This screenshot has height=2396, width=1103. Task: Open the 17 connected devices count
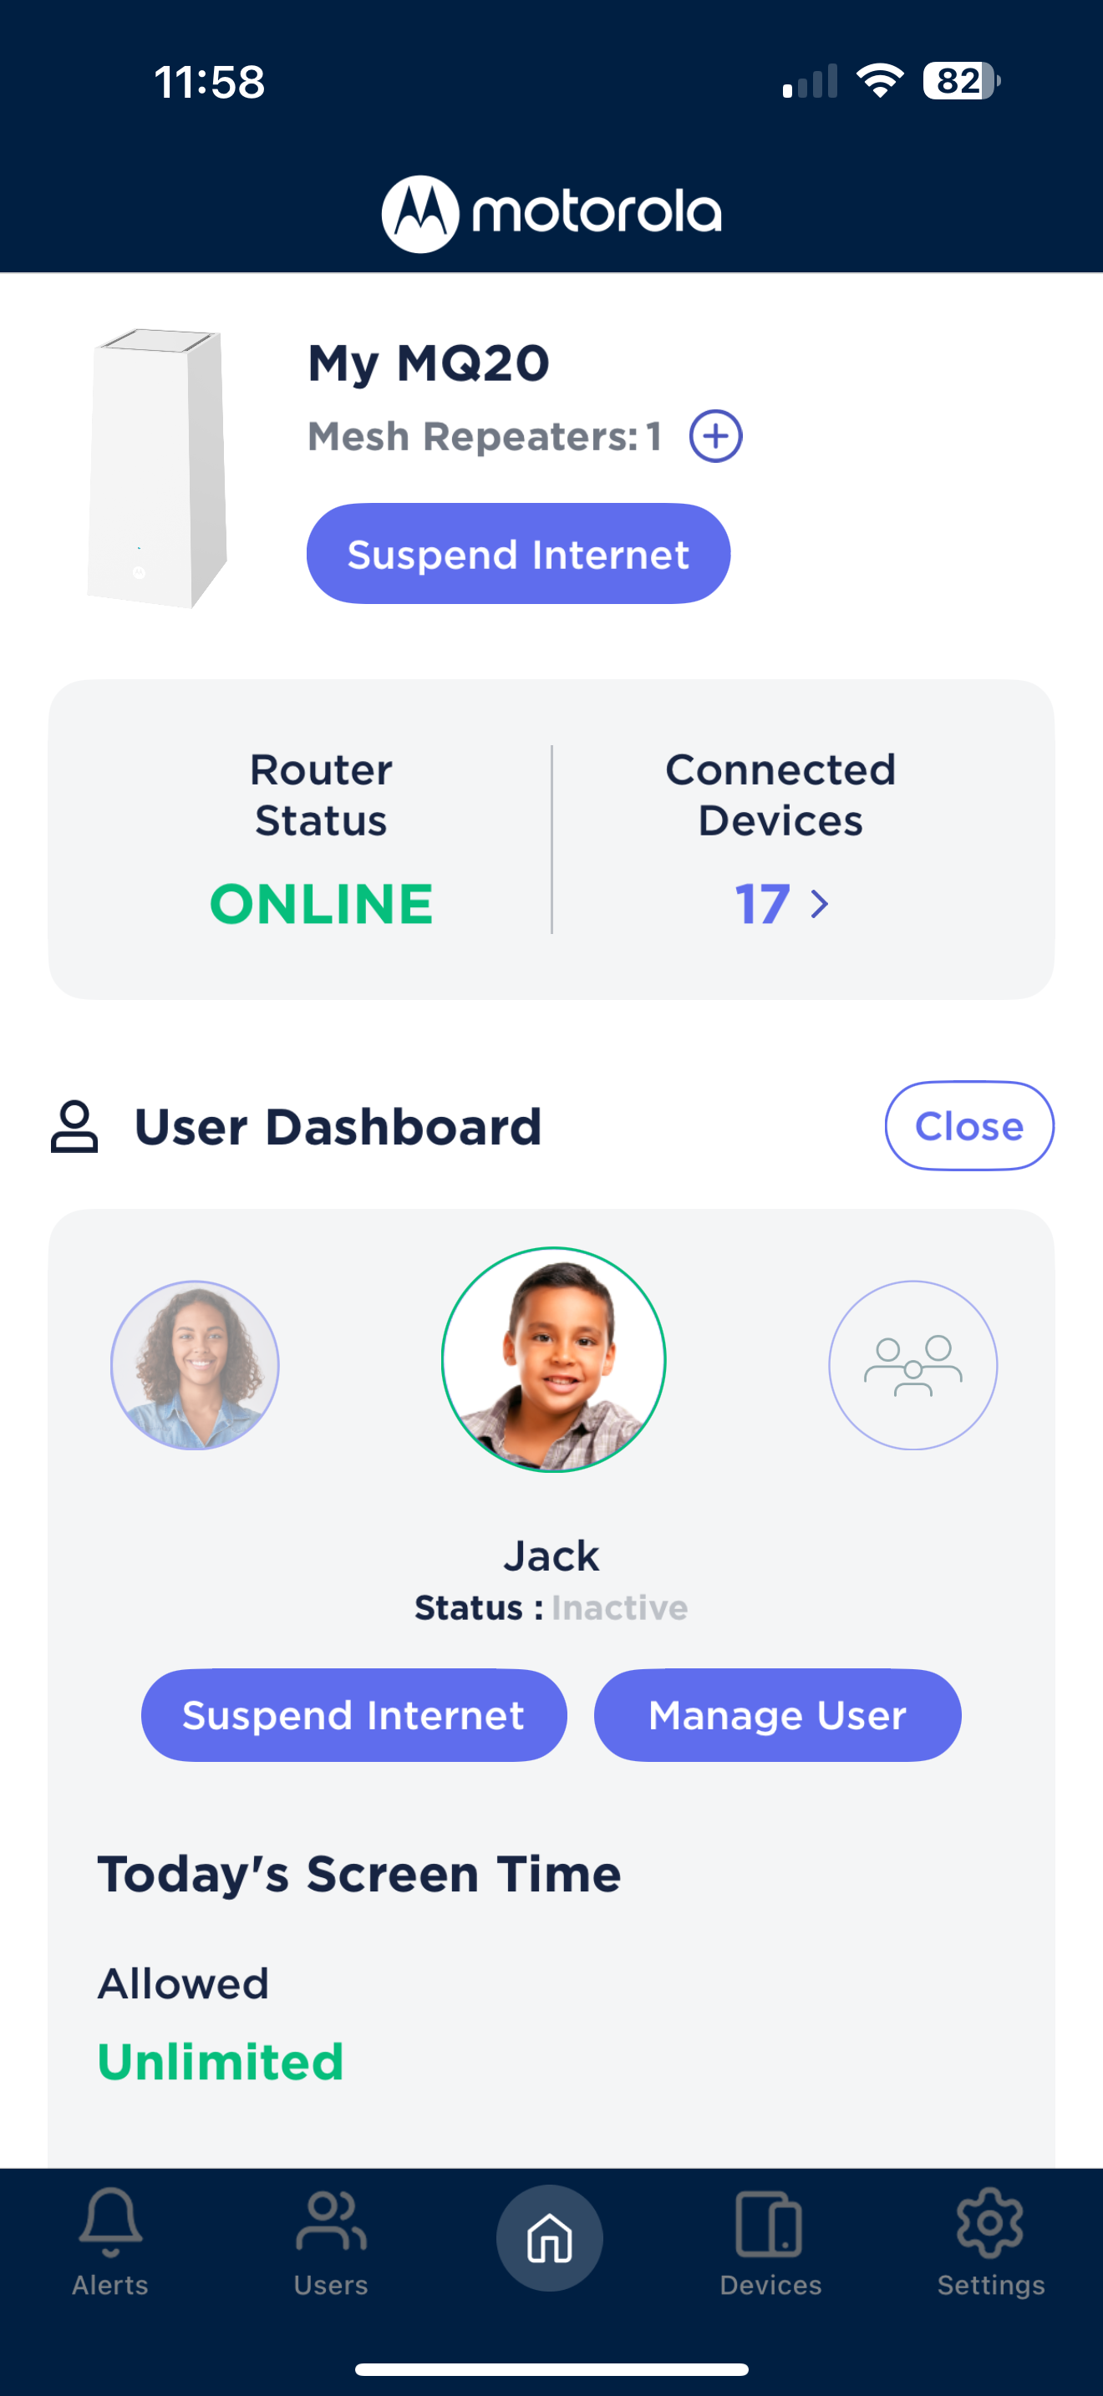tap(762, 904)
